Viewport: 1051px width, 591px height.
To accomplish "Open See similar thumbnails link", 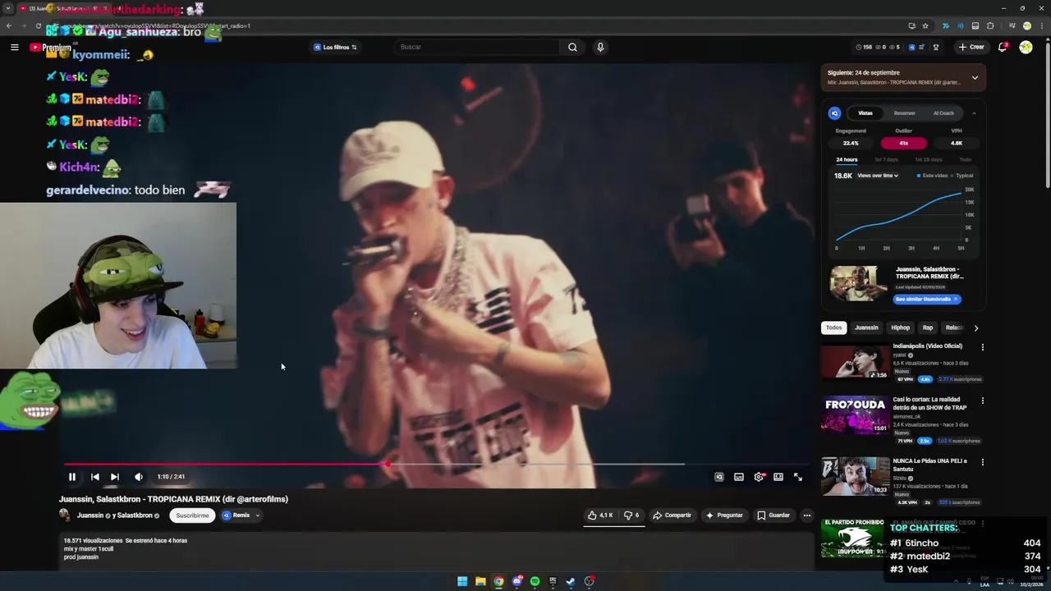I will coord(927,299).
